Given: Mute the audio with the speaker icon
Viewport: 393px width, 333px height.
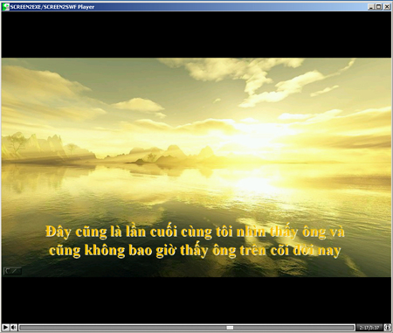Looking at the screenshot, I should (x=13, y=328).
